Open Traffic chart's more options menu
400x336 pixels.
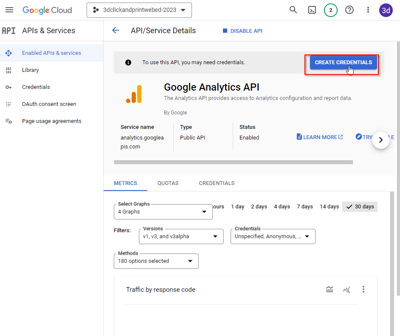tap(363, 289)
